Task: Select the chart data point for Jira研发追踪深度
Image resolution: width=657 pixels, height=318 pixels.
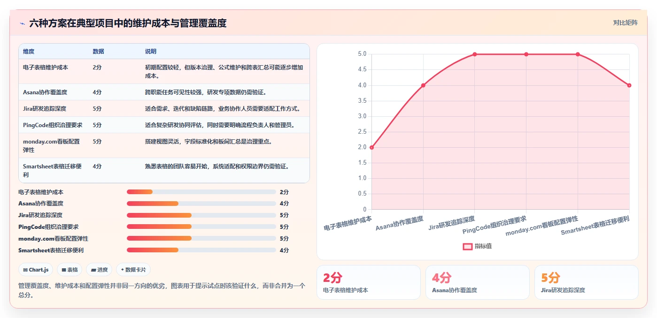Action: click(x=475, y=54)
